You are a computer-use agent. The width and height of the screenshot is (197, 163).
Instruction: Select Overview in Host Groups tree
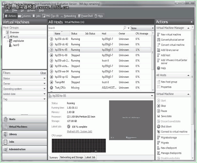point(14,32)
